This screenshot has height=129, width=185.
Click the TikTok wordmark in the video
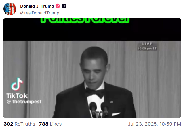click(17, 96)
